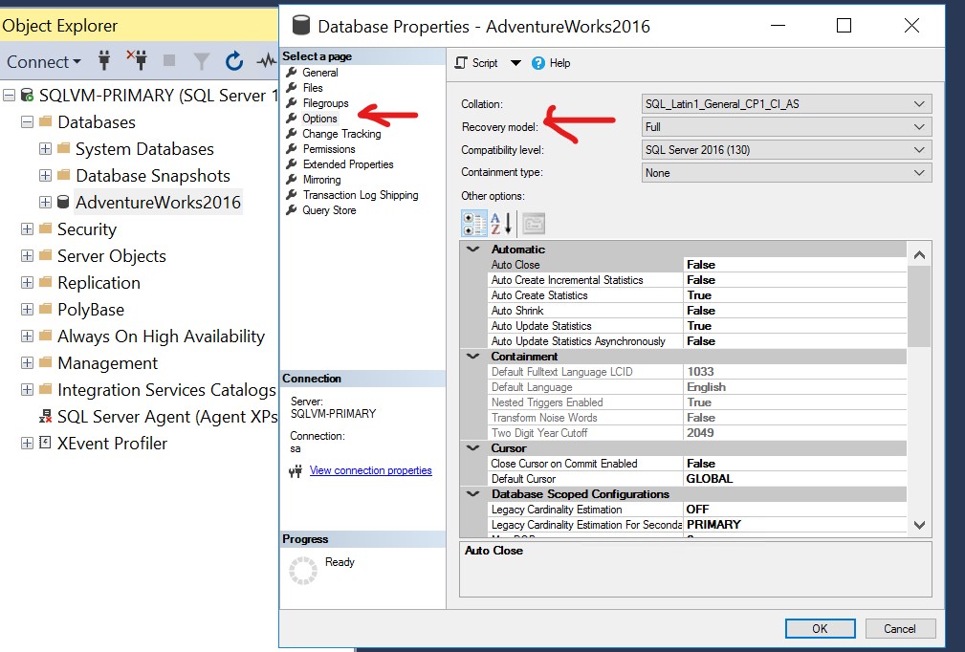
Task: Open the Extended Properties page
Action: pos(348,164)
